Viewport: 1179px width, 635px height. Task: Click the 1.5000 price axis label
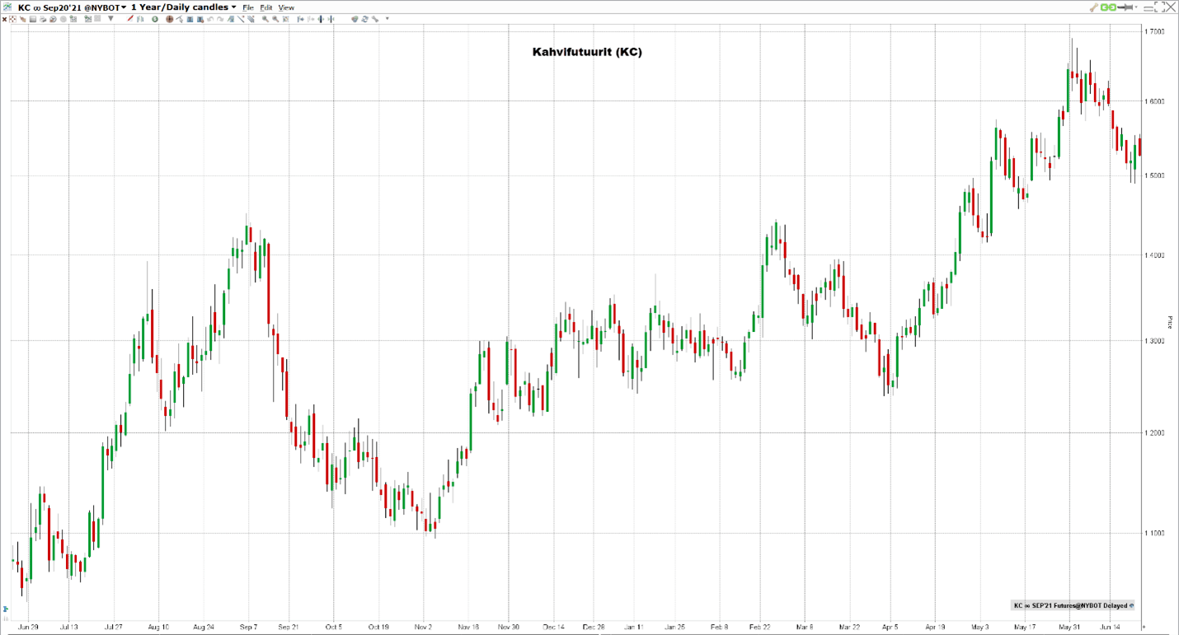1154,176
